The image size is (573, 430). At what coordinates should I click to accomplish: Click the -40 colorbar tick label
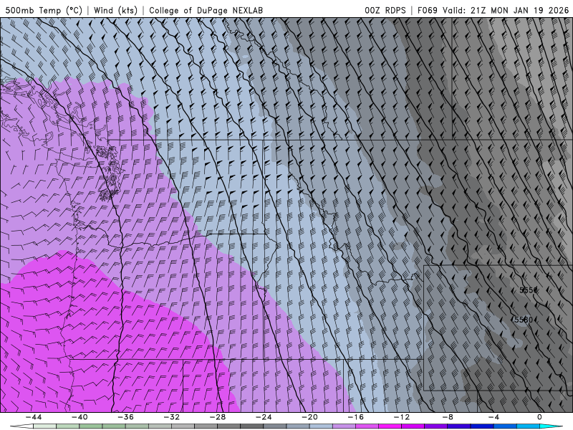80,417
